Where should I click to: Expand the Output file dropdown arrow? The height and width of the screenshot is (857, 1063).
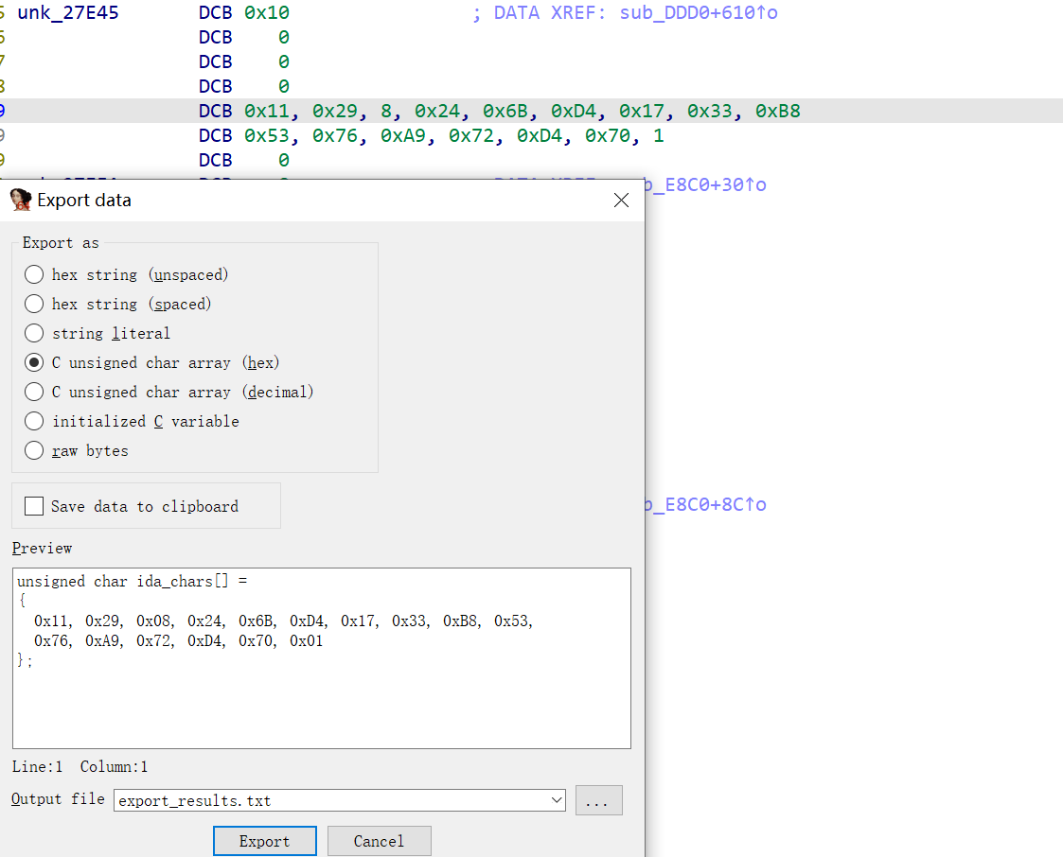coord(556,801)
